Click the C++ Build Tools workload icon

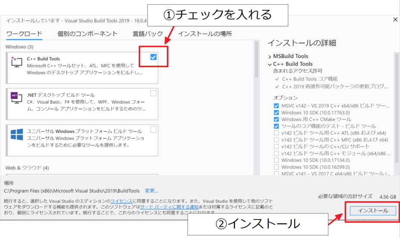16,62
